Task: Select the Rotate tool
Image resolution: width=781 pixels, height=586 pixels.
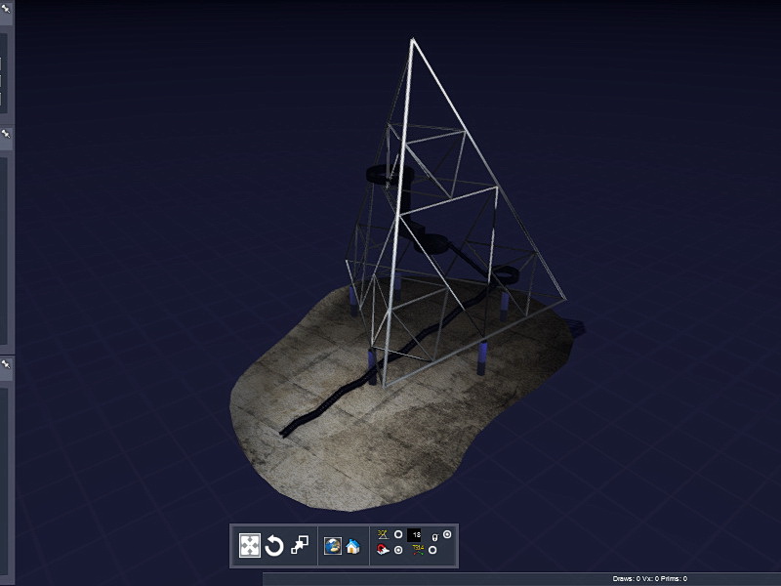Action: [x=274, y=546]
